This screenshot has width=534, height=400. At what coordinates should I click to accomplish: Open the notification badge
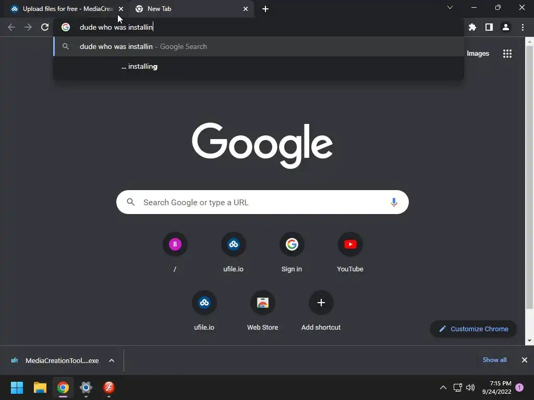coord(519,387)
